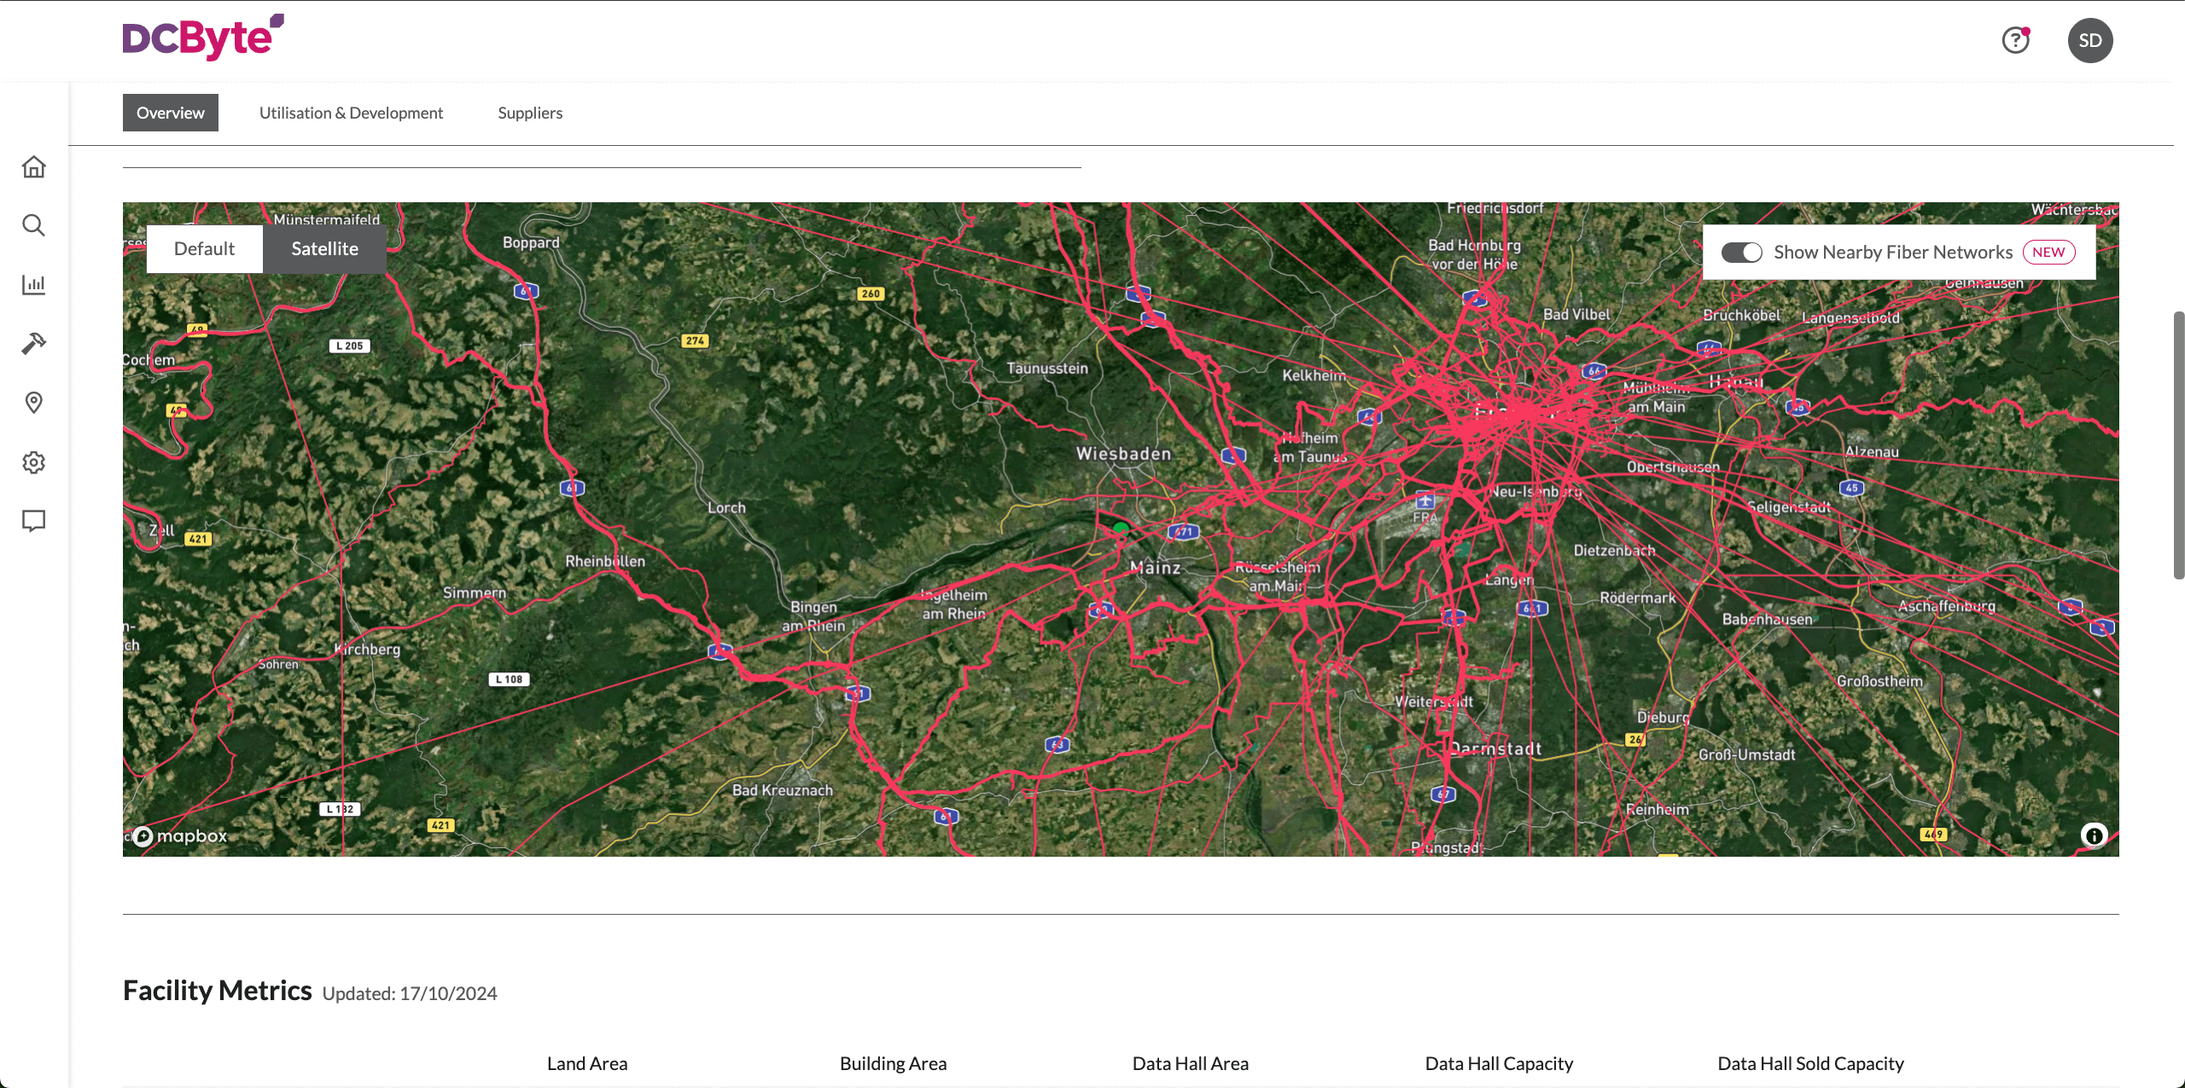Select the Tools wrench icon in the sidebar

[33, 343]
